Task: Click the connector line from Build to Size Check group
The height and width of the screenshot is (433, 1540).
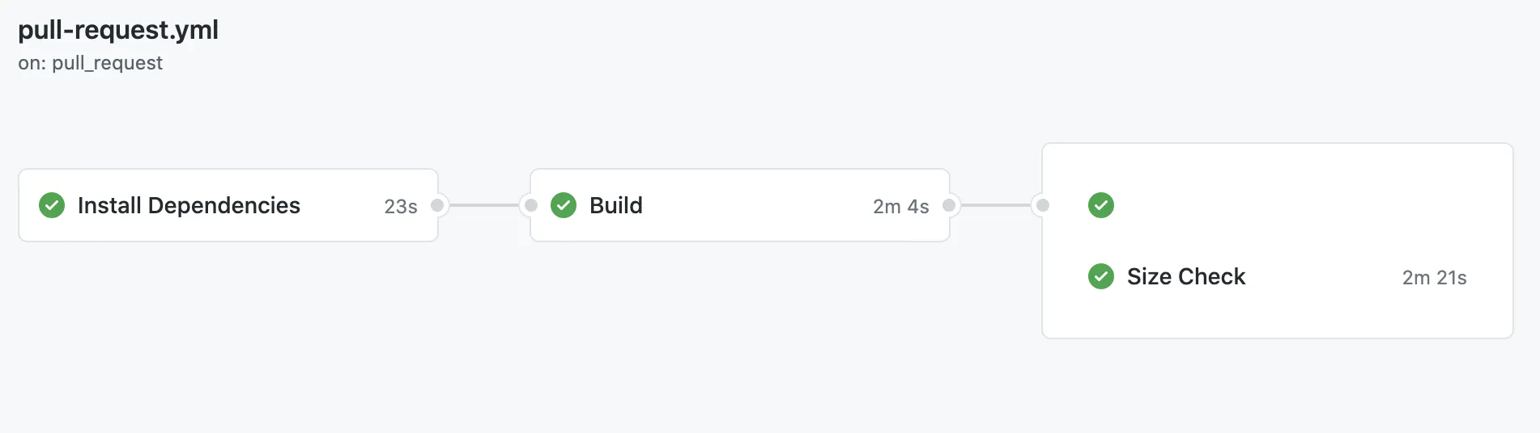Action: click(x=996, y=205)
